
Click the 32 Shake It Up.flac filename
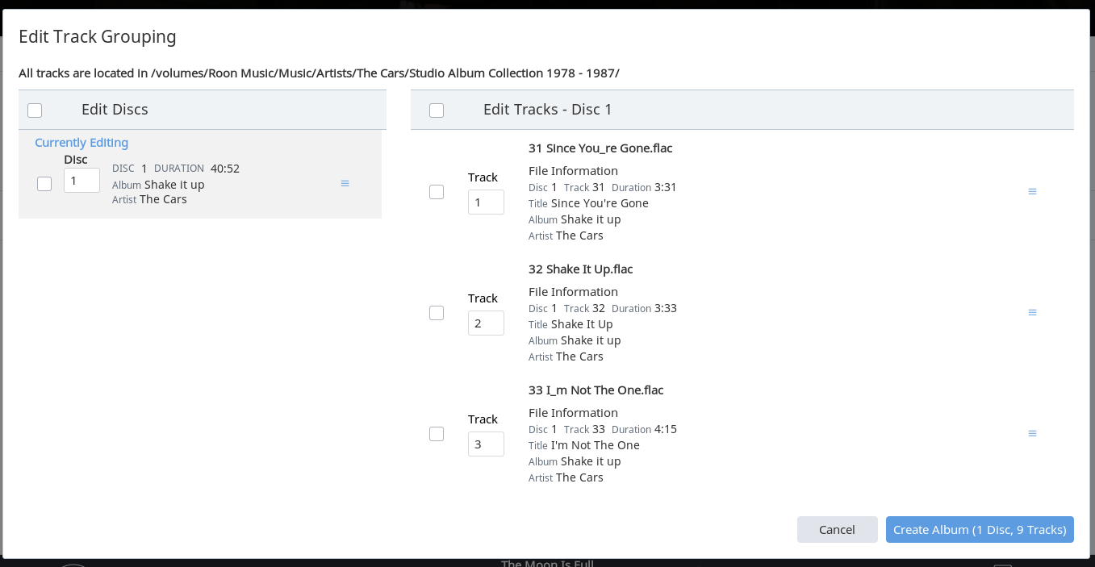coord(580,269)
